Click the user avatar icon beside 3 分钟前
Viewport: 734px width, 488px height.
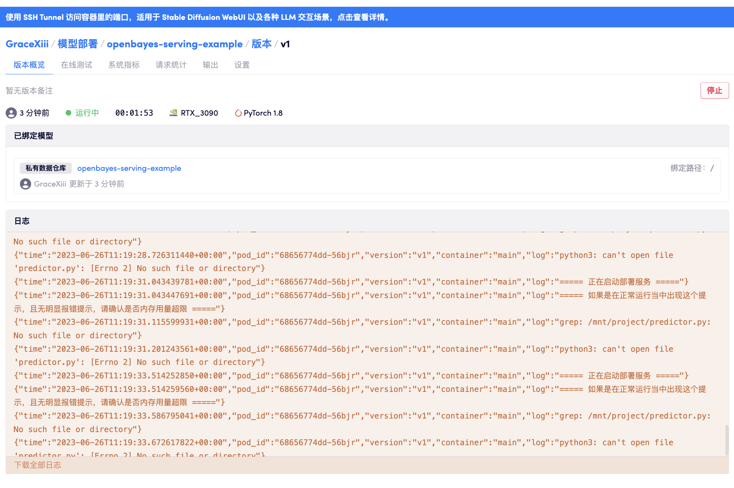(11, 113)
